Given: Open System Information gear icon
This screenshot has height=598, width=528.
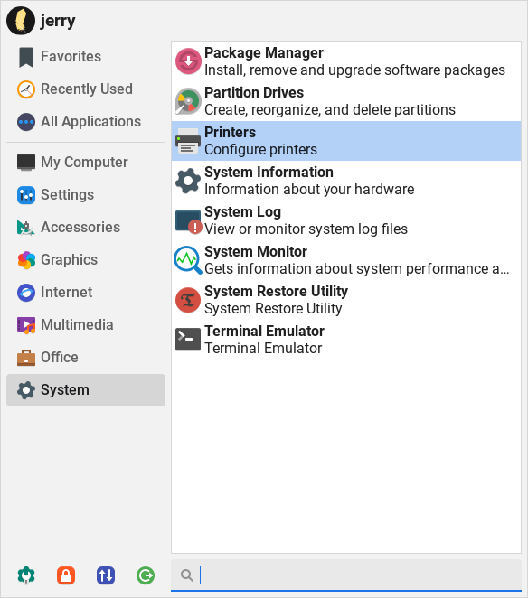Looking at the screenshot, I should pyautogui.click(x=188, y=181).
